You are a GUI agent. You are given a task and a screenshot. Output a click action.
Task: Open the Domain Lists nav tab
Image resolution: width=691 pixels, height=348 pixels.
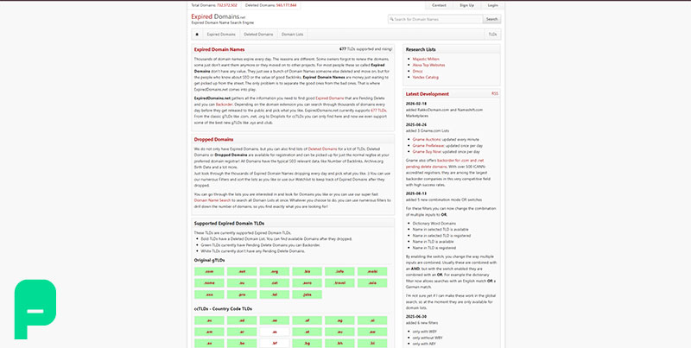292,35
